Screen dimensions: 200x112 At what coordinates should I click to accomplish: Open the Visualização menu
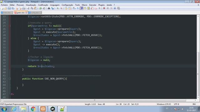[x=31, y=5]
